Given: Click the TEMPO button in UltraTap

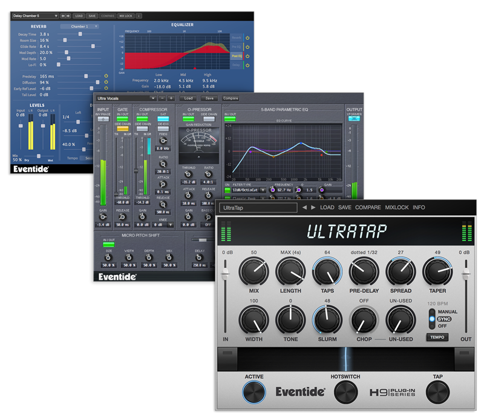Looking at the screenshot, I should (436, 337).
